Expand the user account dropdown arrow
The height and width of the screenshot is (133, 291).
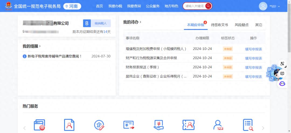[x=279, y=6]
